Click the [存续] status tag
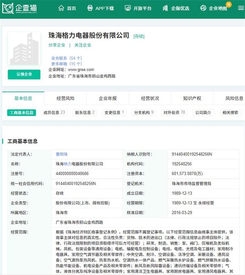Viewport: 245px width, 275px height. point(139,36)
